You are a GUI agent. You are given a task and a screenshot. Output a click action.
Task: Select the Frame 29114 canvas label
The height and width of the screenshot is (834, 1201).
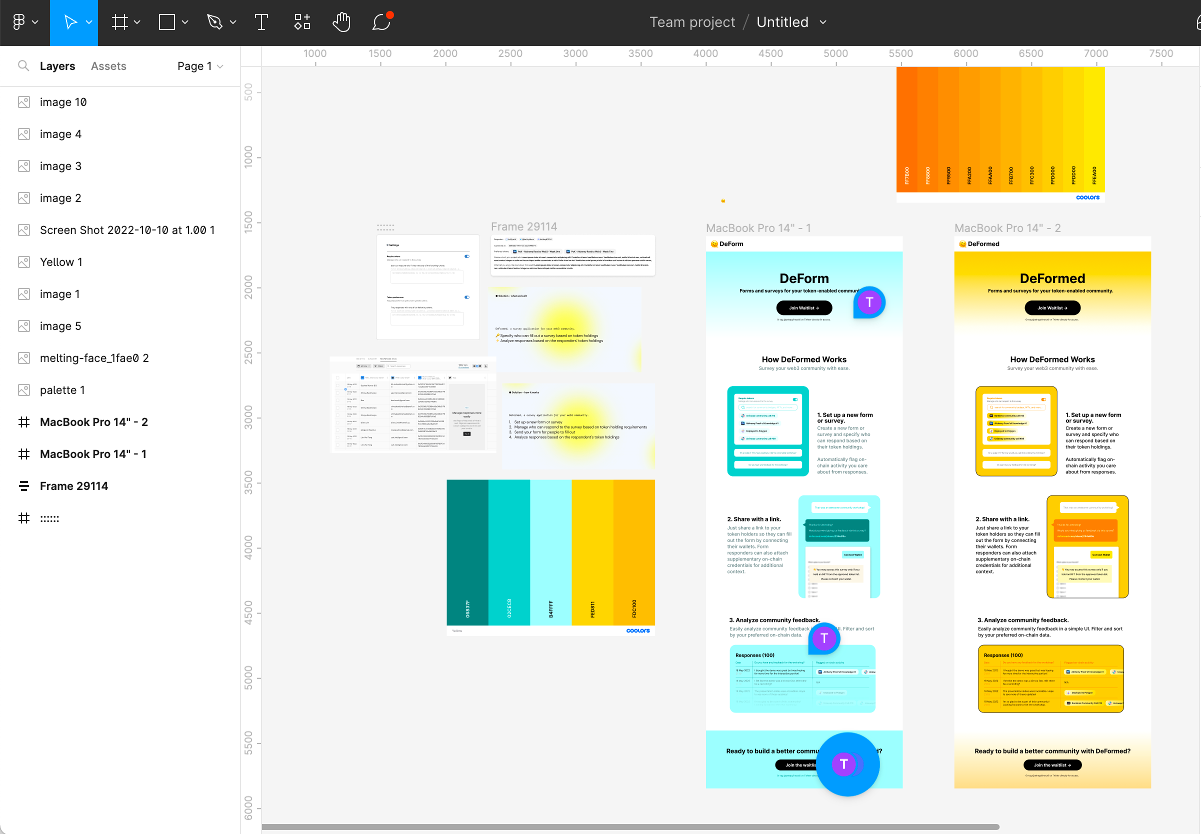pos(524,226)
